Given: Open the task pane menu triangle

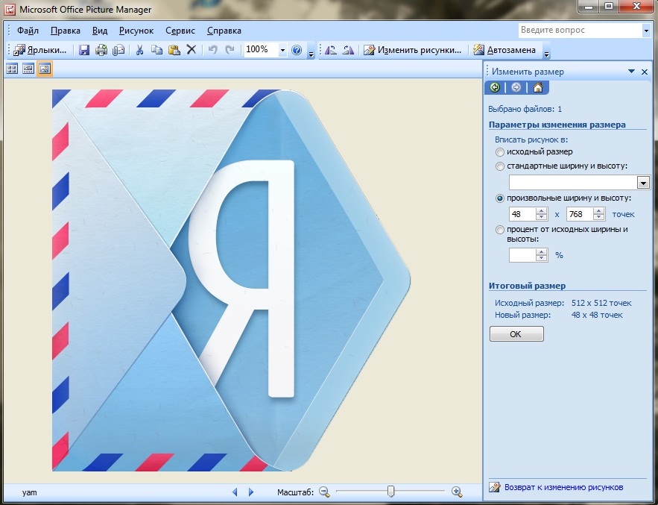Looking at the screenshot, I should click(631, 72).
